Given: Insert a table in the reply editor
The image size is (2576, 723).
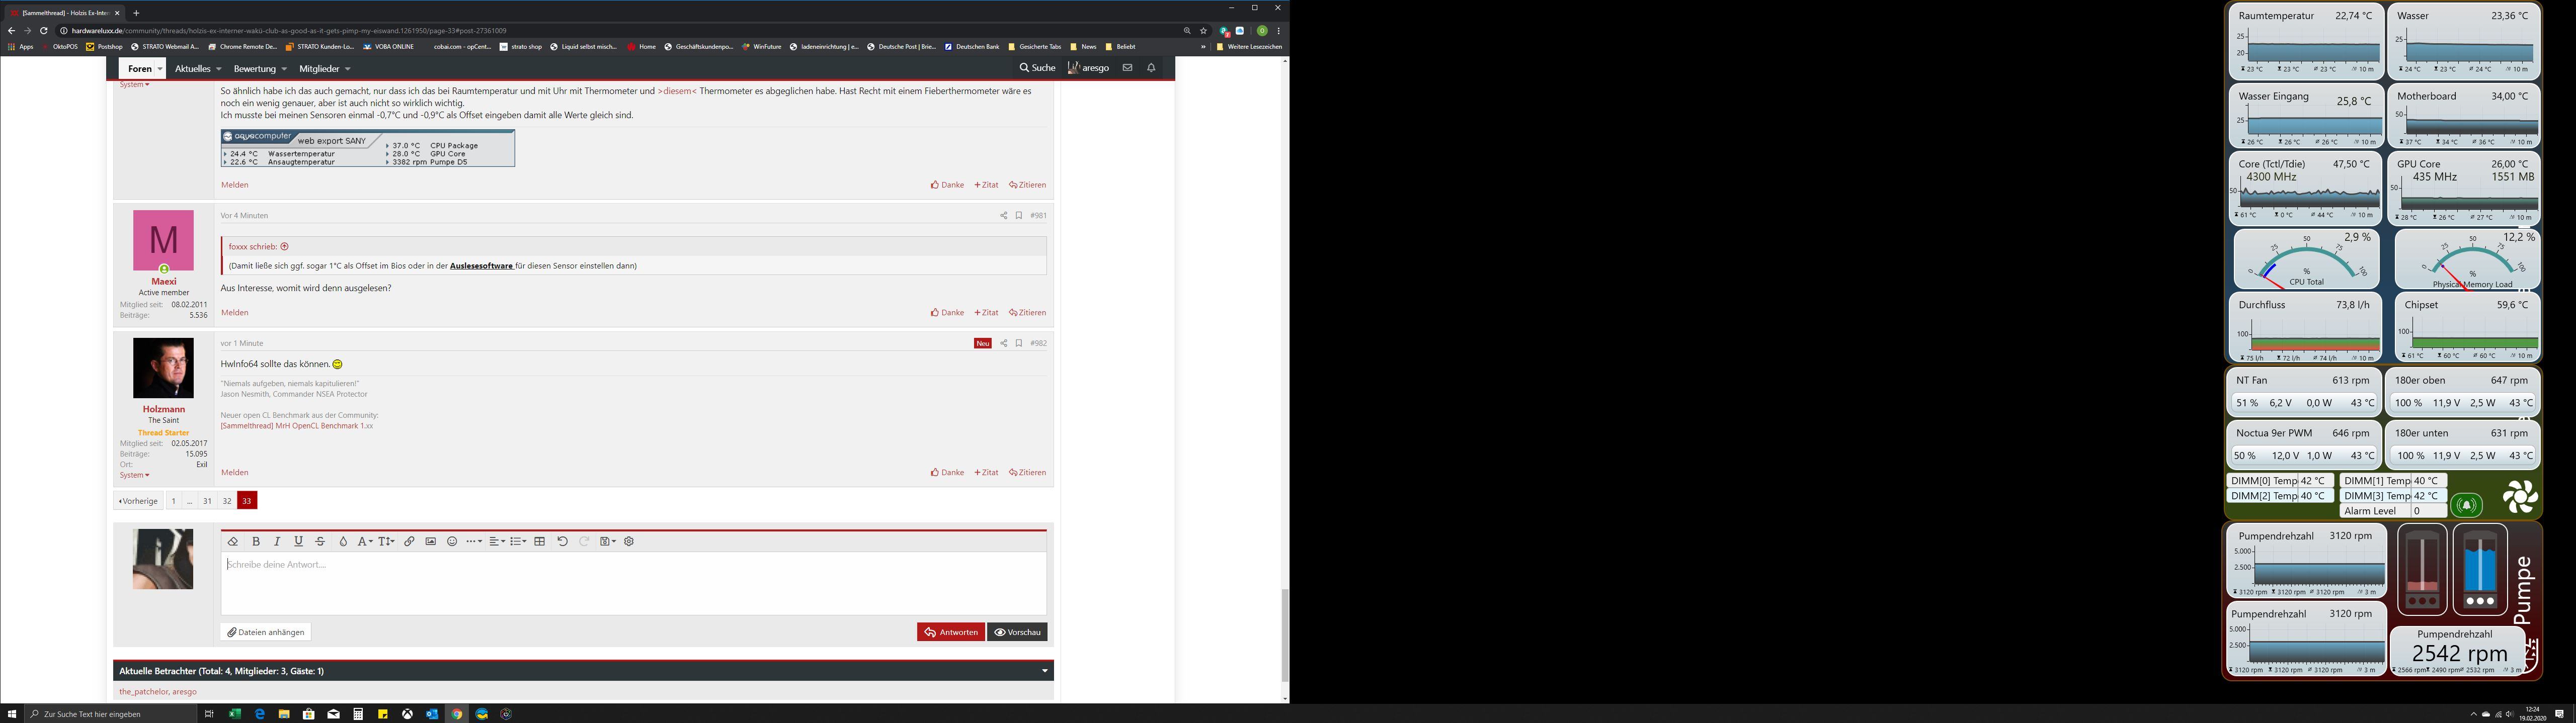Looking at the screenshot, I should pos(540,541).
